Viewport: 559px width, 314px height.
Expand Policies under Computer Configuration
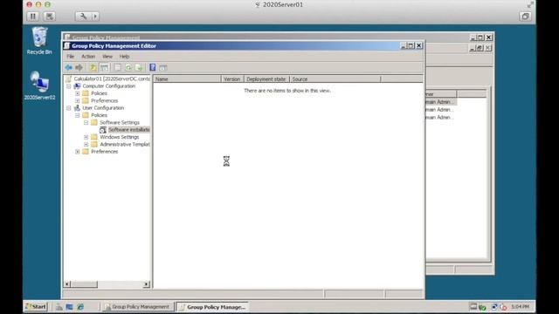click(x=78, y=93)
